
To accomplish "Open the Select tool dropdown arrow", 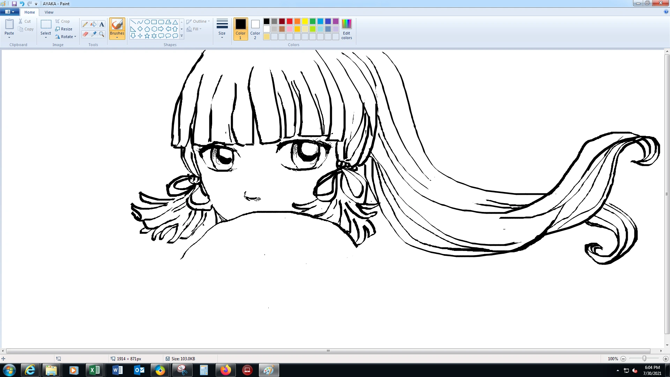I will point(46,37).
